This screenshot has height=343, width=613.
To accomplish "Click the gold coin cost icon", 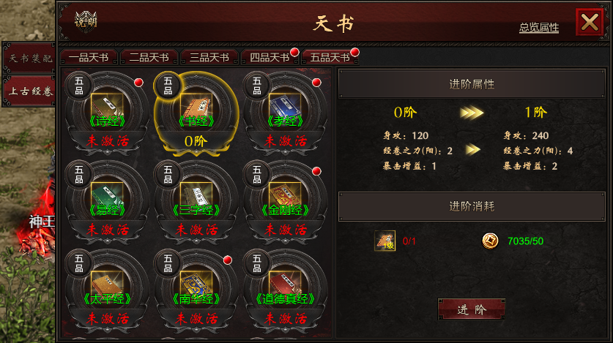I will (490, 241).
